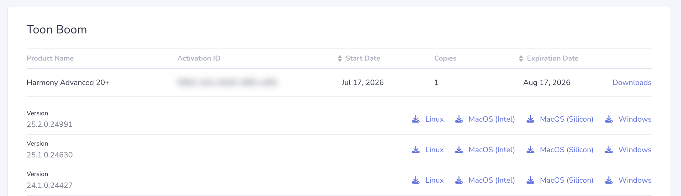Click Windows download icon for version 24.1.0.24427

pyautogui.click(x=609, y=180)
